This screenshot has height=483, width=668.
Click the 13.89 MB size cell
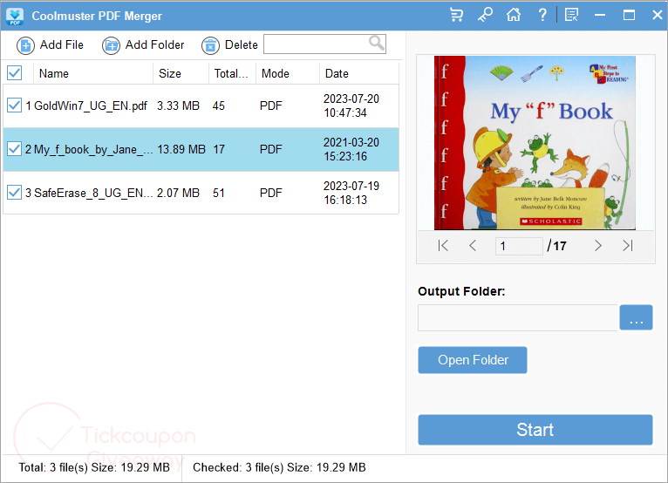[181, 149]
